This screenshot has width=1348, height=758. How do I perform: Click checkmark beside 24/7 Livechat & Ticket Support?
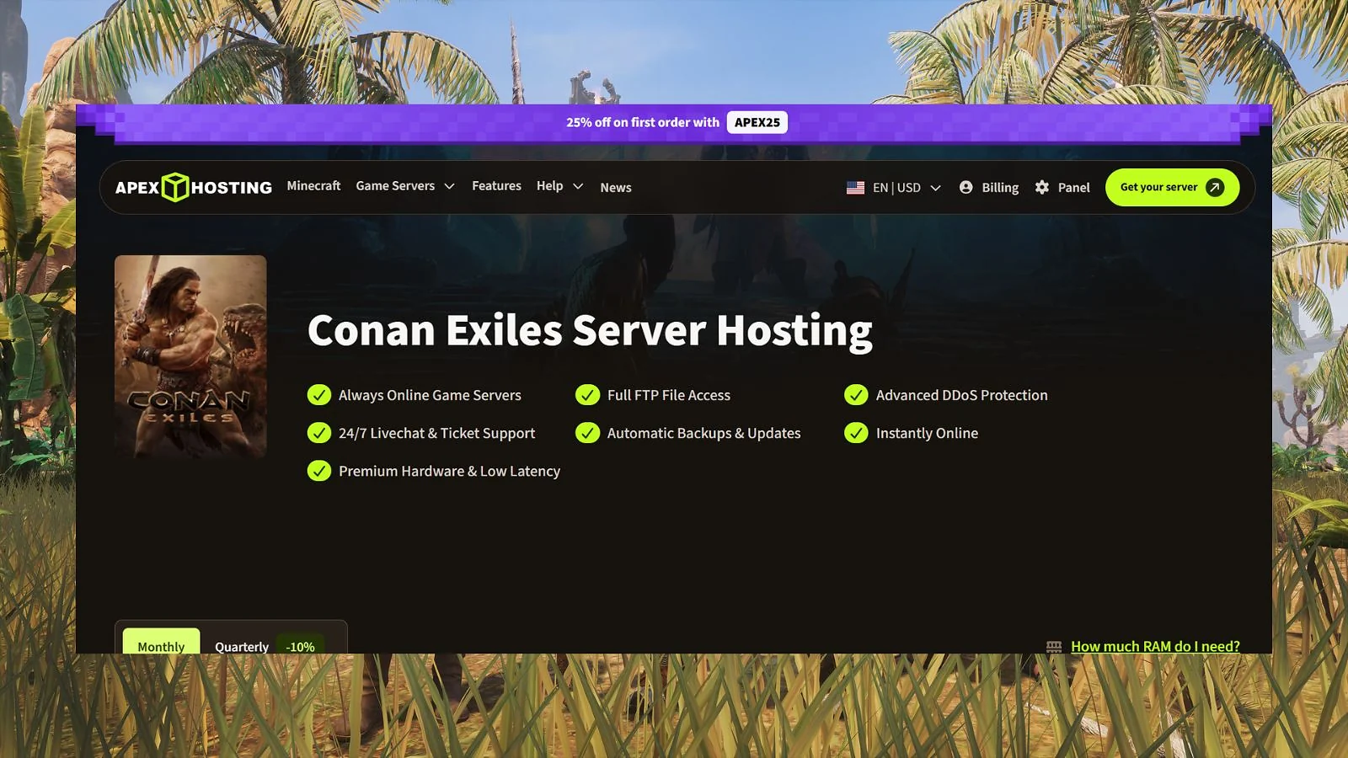pos(319,433)
